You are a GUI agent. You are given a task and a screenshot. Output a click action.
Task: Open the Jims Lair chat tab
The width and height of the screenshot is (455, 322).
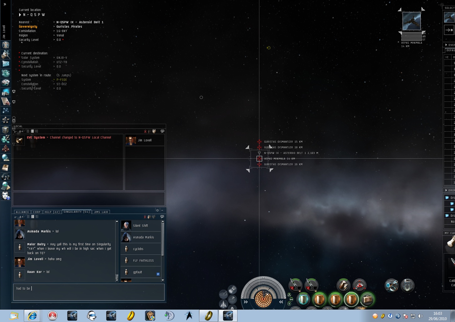(101, 212)
